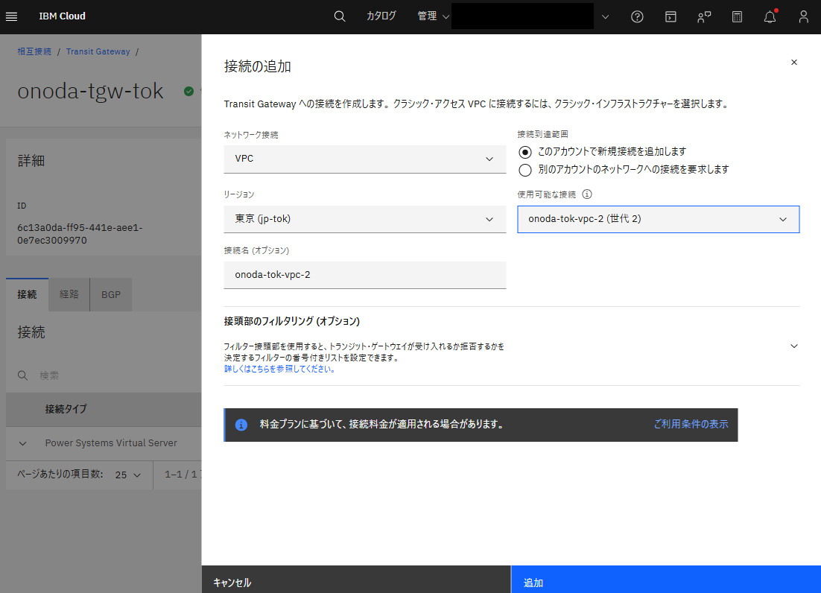Open the account switcher dropdown arrow

(x=605, y=16)
